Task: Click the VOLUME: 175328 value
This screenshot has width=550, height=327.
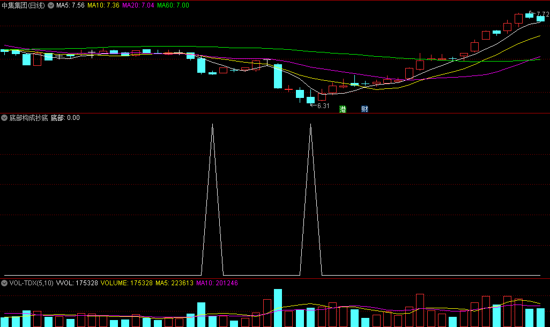Action: 127,283
